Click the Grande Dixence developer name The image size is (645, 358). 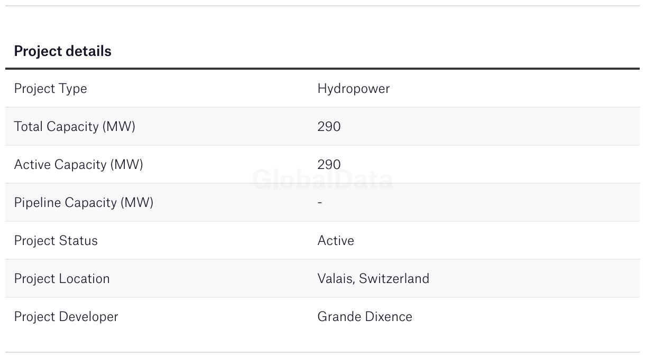tap(365, 317)
